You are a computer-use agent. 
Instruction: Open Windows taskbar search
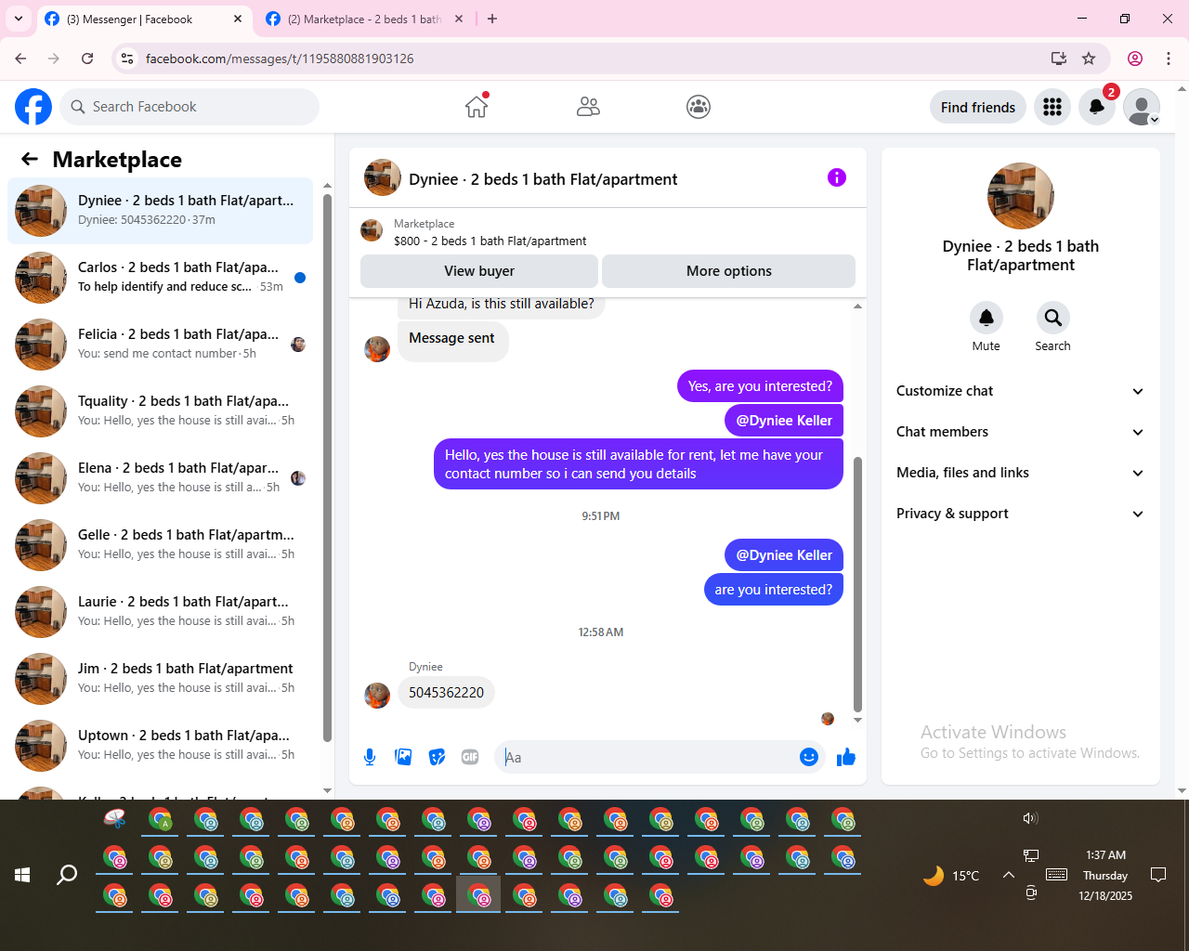67,875
